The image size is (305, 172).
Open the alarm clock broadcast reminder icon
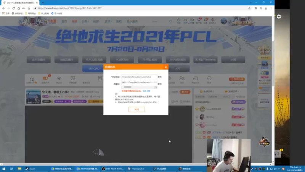pyautogui.click(x=72, y=78)
